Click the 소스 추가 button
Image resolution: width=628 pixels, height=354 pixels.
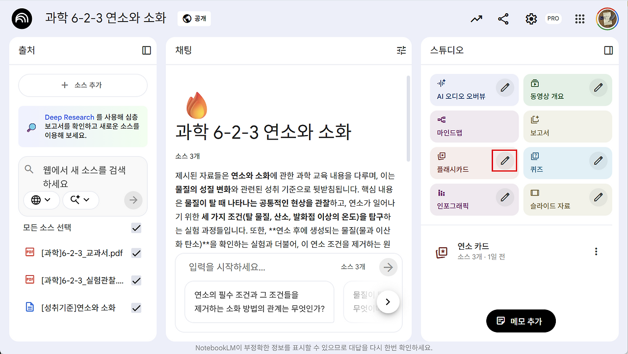pos(83,85)
